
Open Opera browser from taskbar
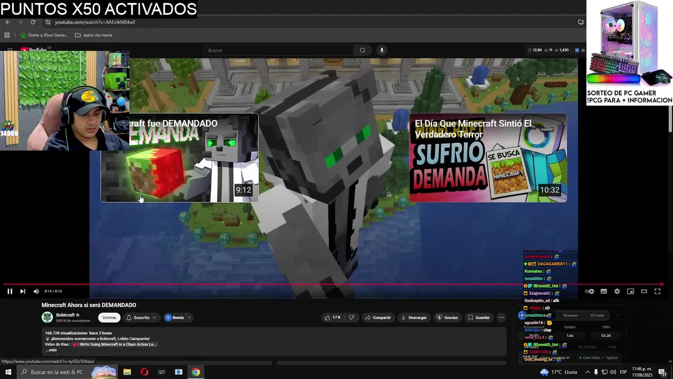[x=145, y=372]
